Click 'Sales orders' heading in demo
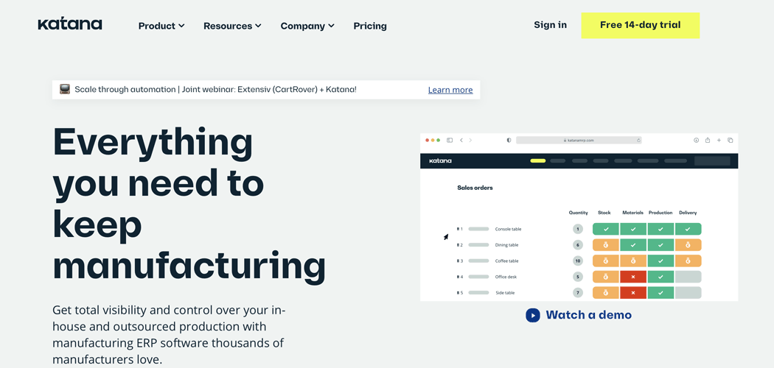774x368 pixels. (475, 188)
